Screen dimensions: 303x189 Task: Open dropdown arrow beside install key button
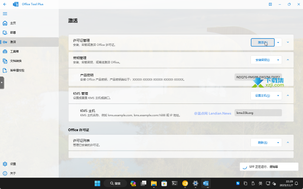(x=278, y=60)
